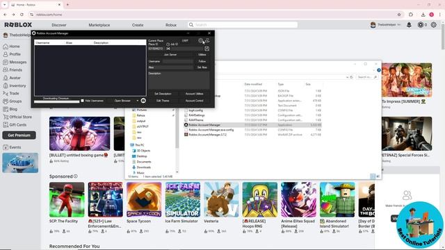445x250 pixels.
Task: Open Ice Farm Simulator game thumbnail
Action: tap(182, 199)
